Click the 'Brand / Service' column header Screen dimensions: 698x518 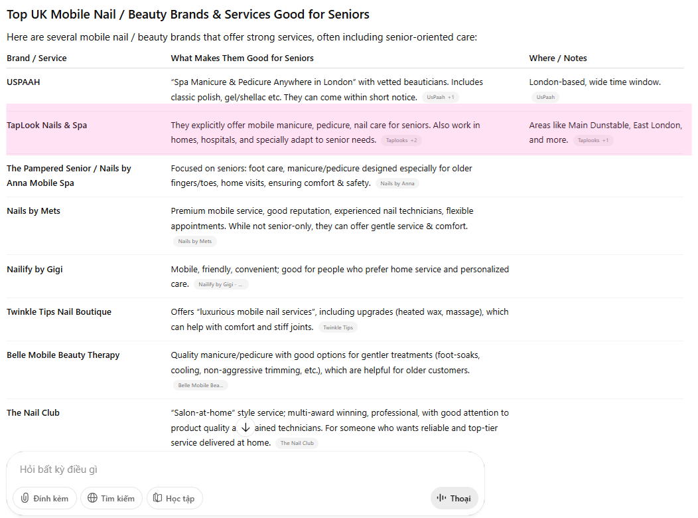pyautogui.click(x=37, y=58)
